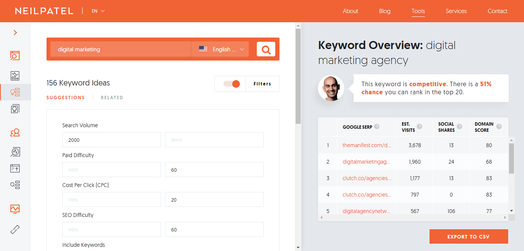Open the English language/location dropdown

[220, 49]
